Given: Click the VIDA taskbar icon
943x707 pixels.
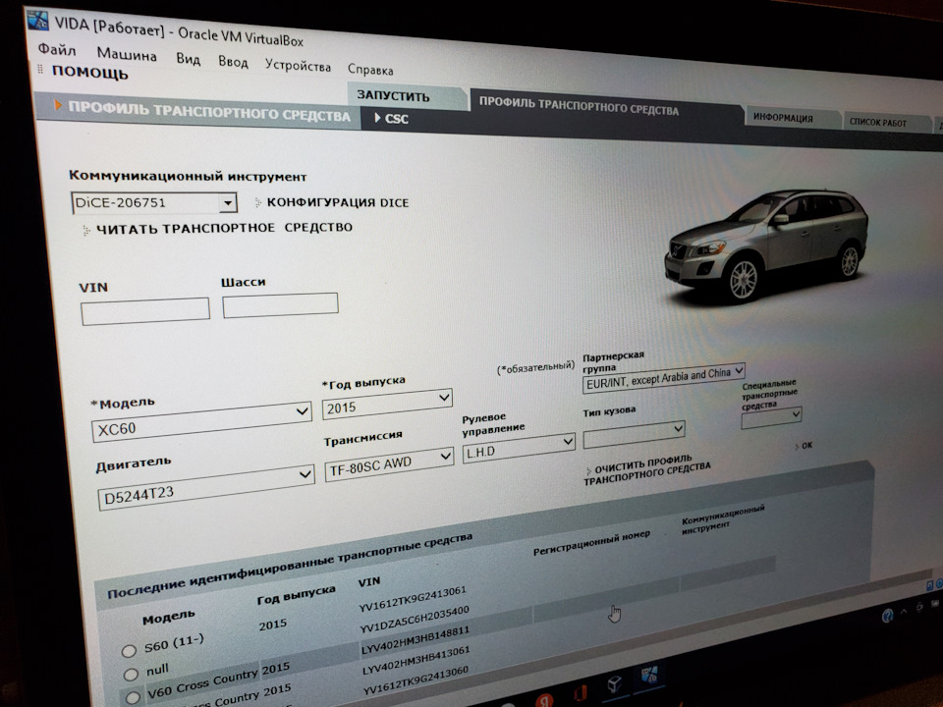Looking at the screenshot, I should point(649,676).
